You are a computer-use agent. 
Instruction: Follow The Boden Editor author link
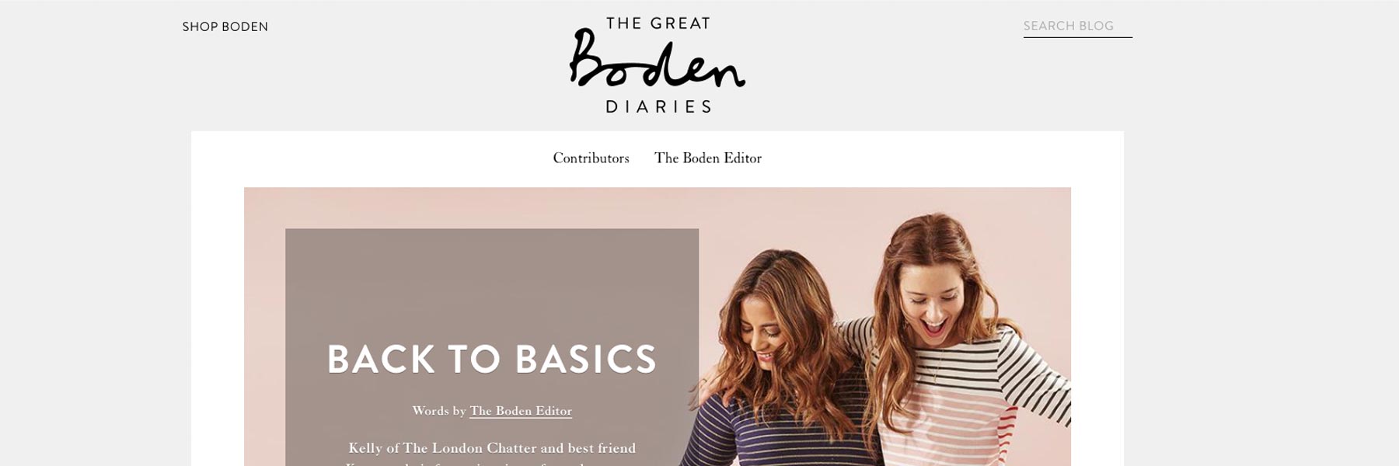click(521, 411)
